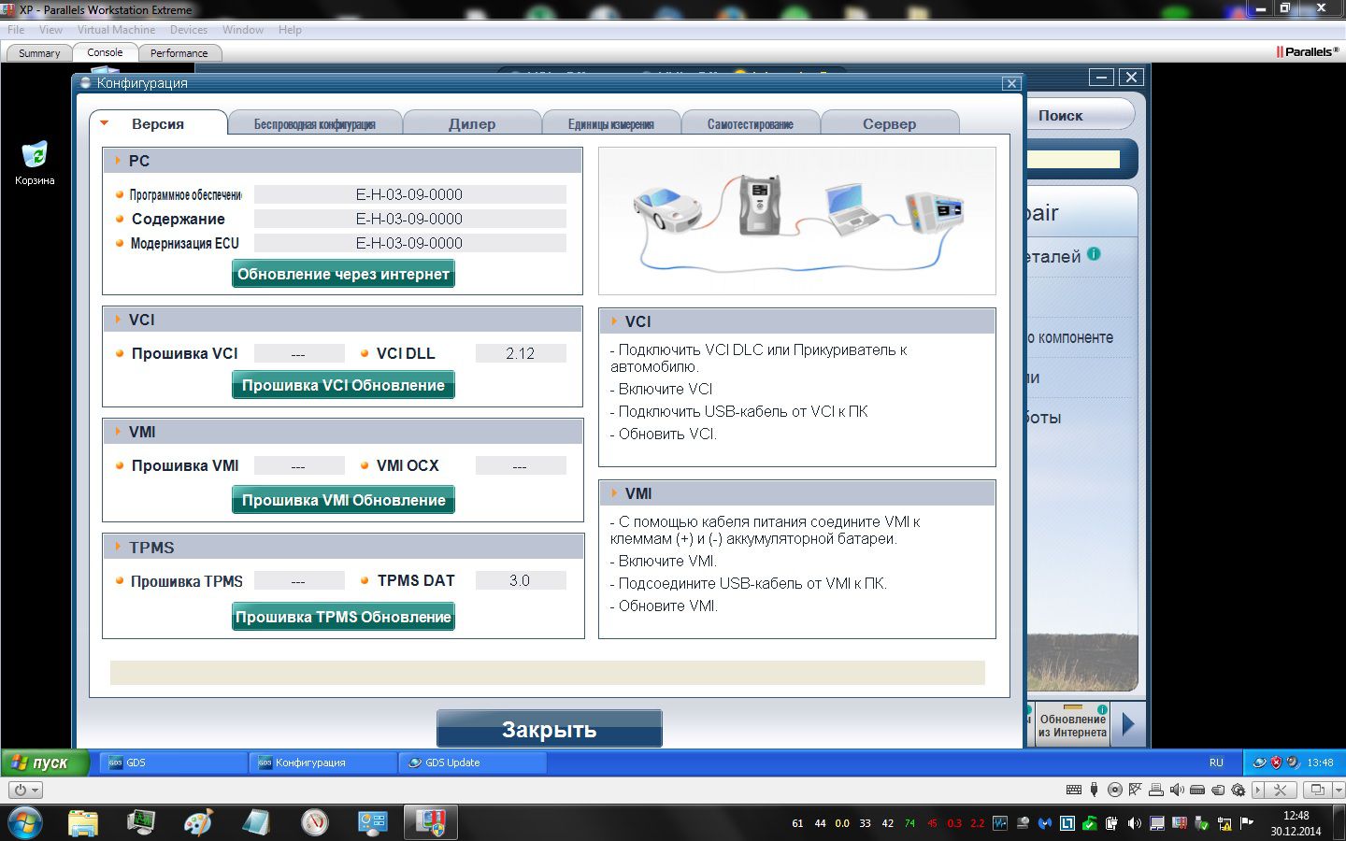The image size is (1346, 841).
Task: Click the gear icon in Parallels status bar
Action: tap(1238, 790)
